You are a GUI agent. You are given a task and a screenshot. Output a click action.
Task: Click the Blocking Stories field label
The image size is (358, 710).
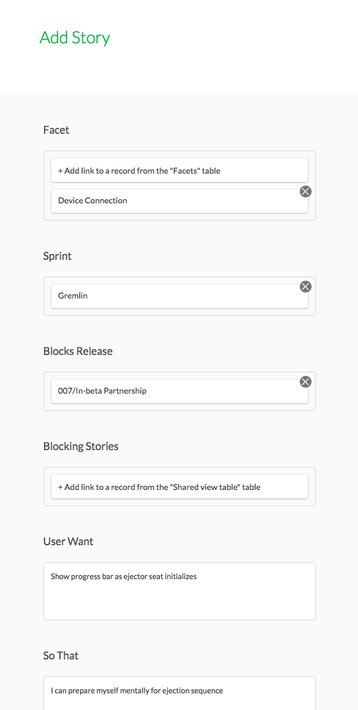coord(81,447)
